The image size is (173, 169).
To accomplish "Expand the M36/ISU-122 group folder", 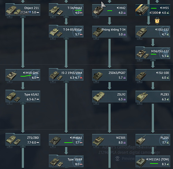I will [153, 60].
